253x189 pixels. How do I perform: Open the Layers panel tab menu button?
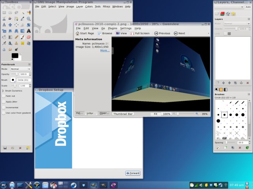click(249, 19)
